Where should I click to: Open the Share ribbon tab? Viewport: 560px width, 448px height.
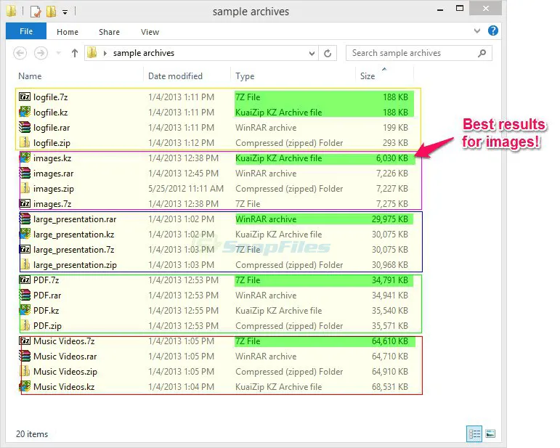[109, 32]
